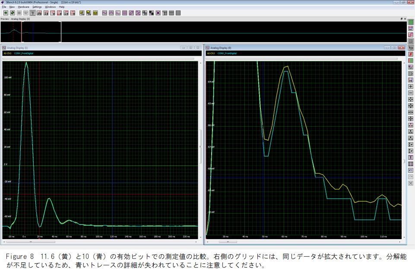Select CONV_FromDigital channel label in right display

(227, 53)
